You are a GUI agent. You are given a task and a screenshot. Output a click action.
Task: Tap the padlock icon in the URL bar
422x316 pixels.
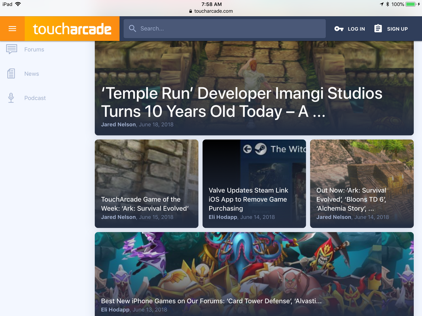191,11
